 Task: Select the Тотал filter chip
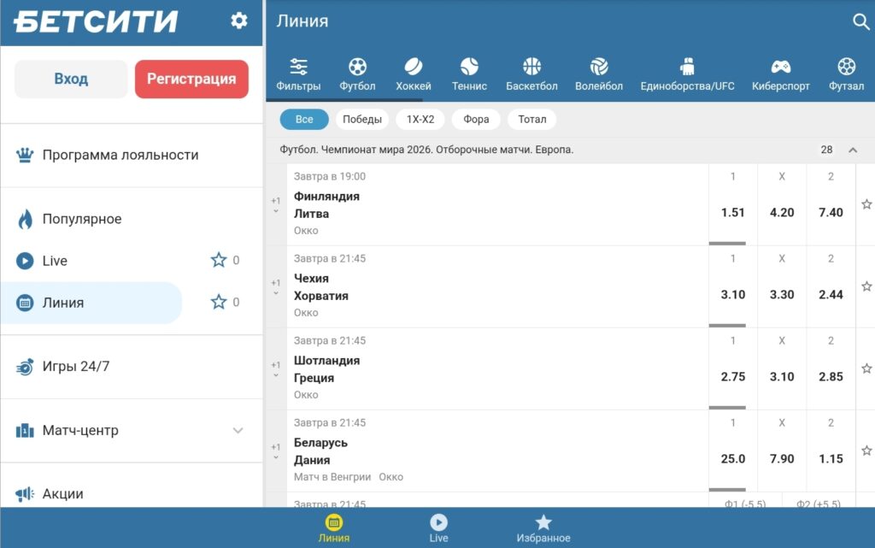coord(531,120)
